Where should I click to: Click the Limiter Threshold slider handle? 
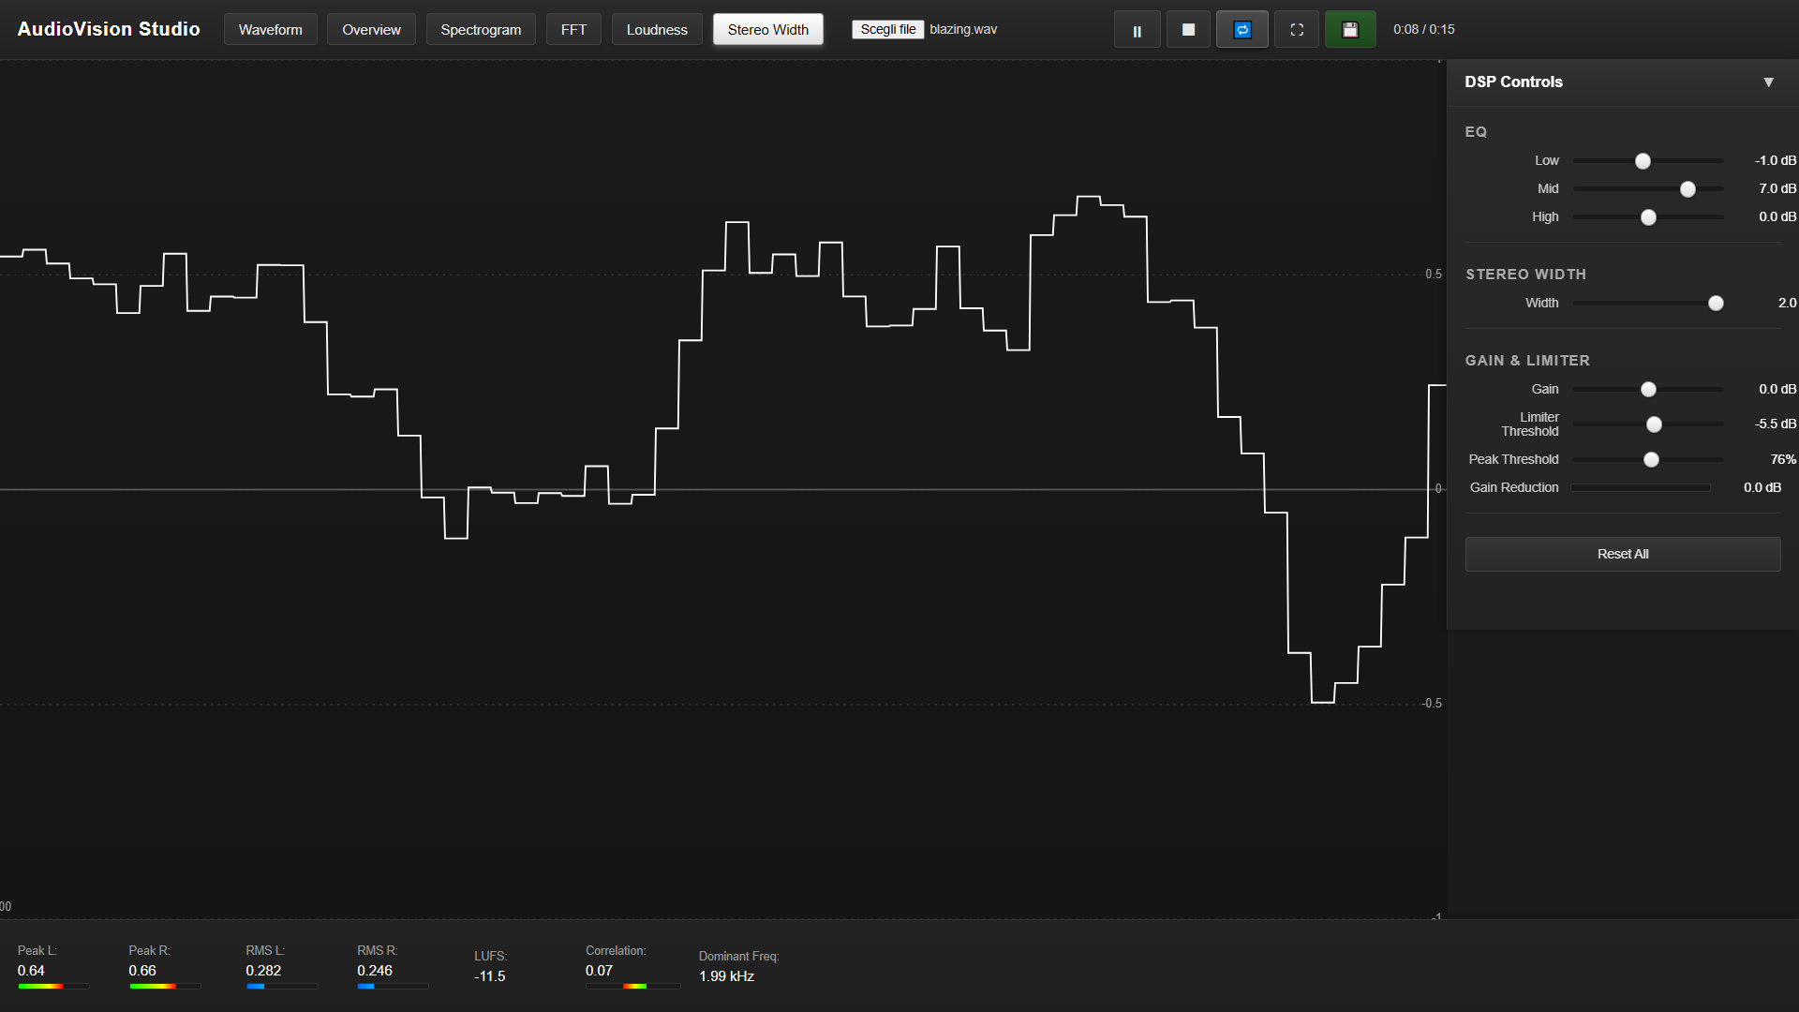(x=1654, y=424)
